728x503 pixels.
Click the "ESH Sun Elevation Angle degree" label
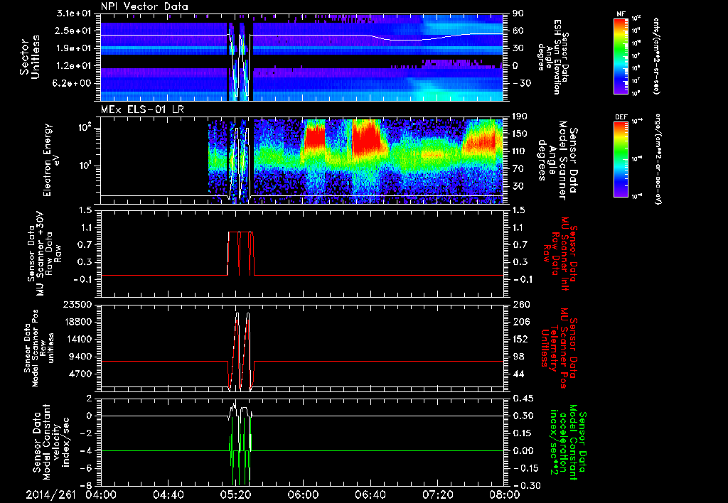552,57
